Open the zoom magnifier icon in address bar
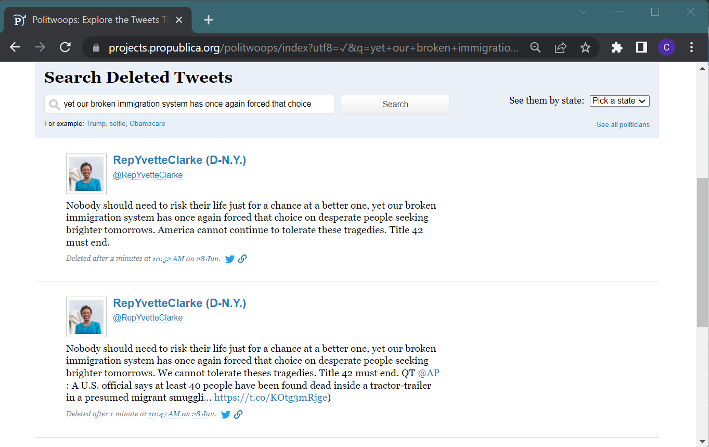Screen dimensions: 709x447 click(535, 48)
